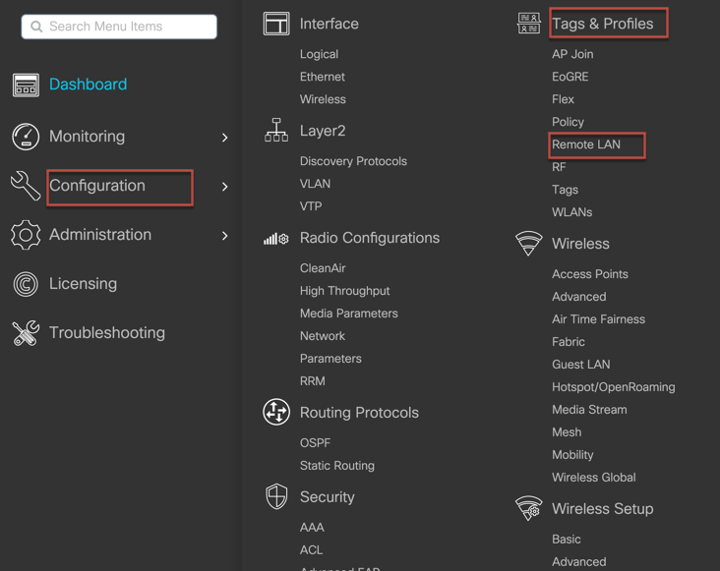Focus the Search Menu Items field

[119, 27]
